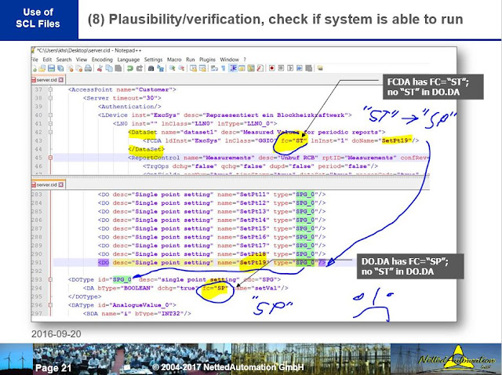
Task: Collapse fold at line 296 DAType
Action: tap(50, 305)
